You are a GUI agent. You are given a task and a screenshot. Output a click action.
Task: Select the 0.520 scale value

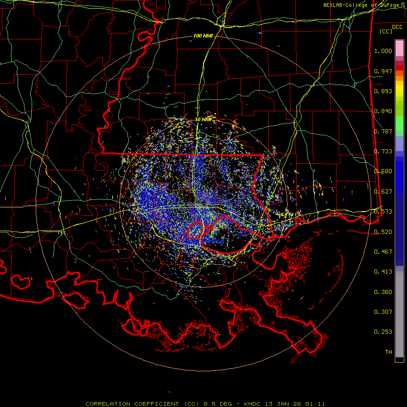[x=383, y=232]
